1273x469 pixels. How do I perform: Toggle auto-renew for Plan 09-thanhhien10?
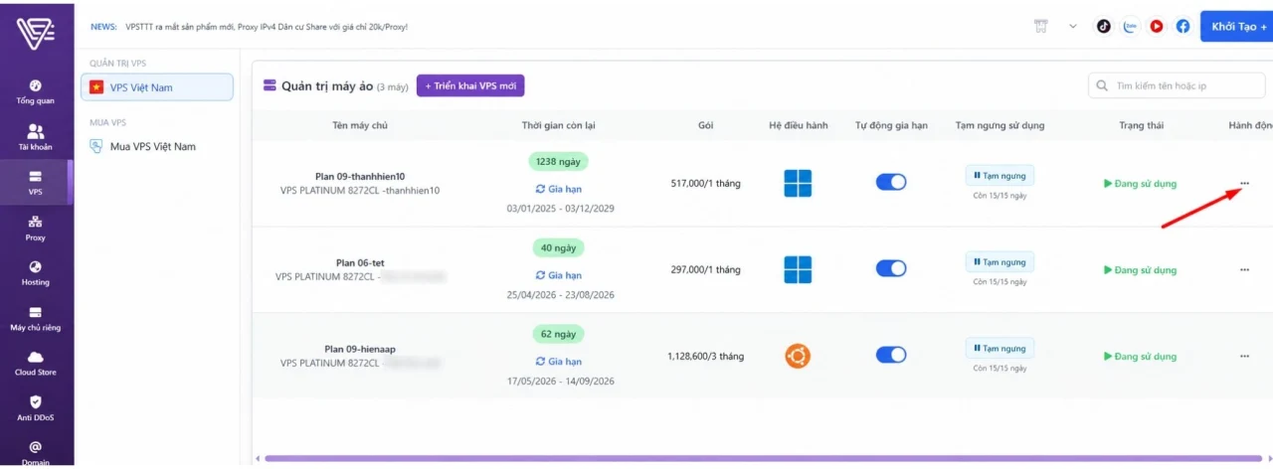tap(891, 182)
